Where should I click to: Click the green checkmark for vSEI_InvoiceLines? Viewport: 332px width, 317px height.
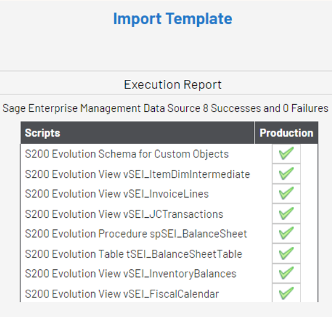click(x=286, y=194)
